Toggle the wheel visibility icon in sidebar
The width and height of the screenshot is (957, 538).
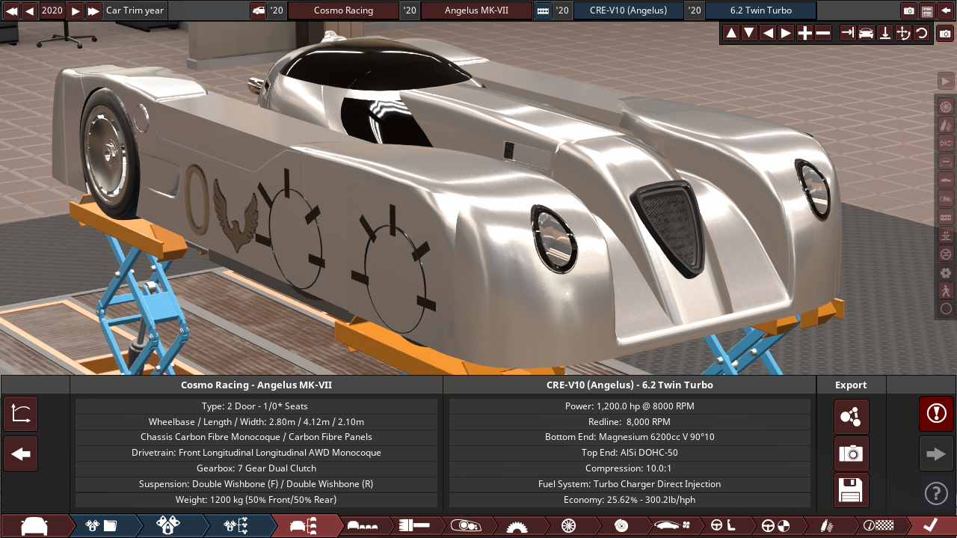coord(946,106)
